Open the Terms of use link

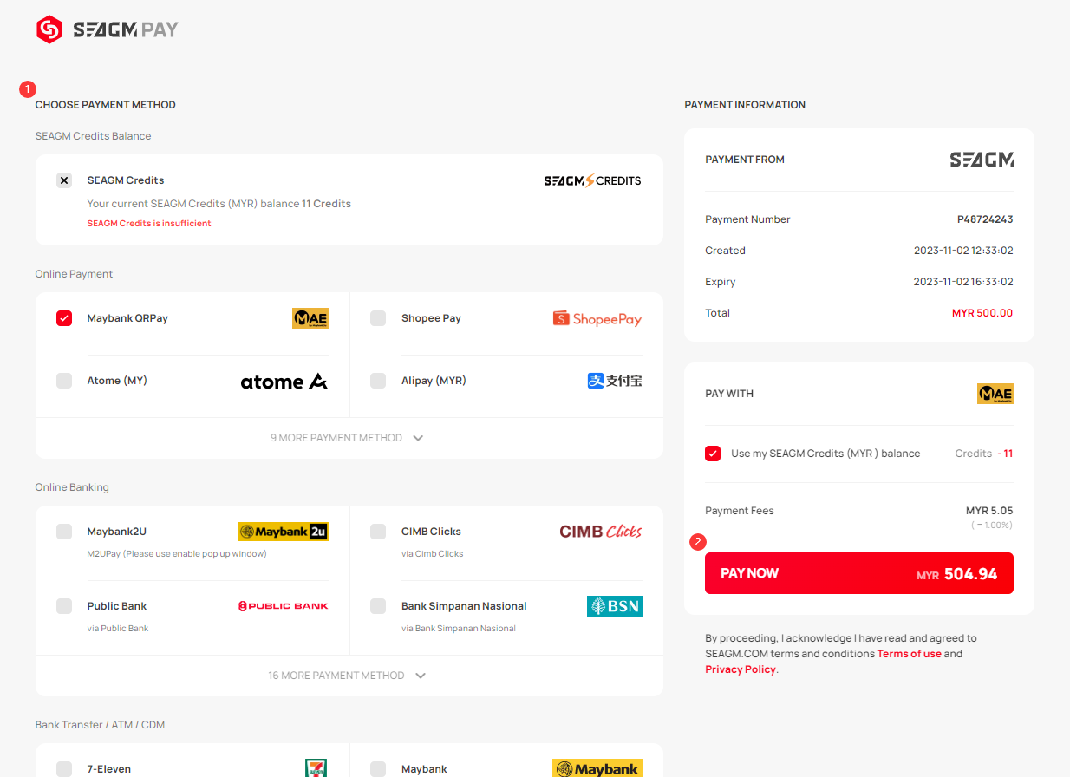[x=909, y=654]
